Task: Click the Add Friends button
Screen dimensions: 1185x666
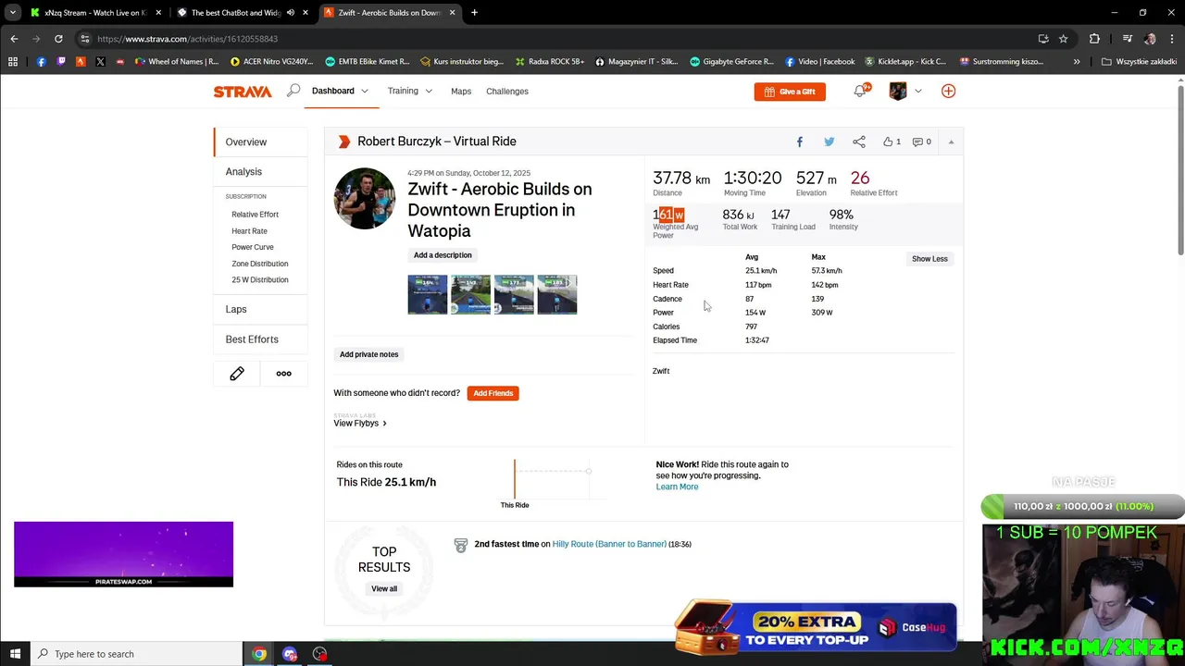Action: (x=493, y=393)
